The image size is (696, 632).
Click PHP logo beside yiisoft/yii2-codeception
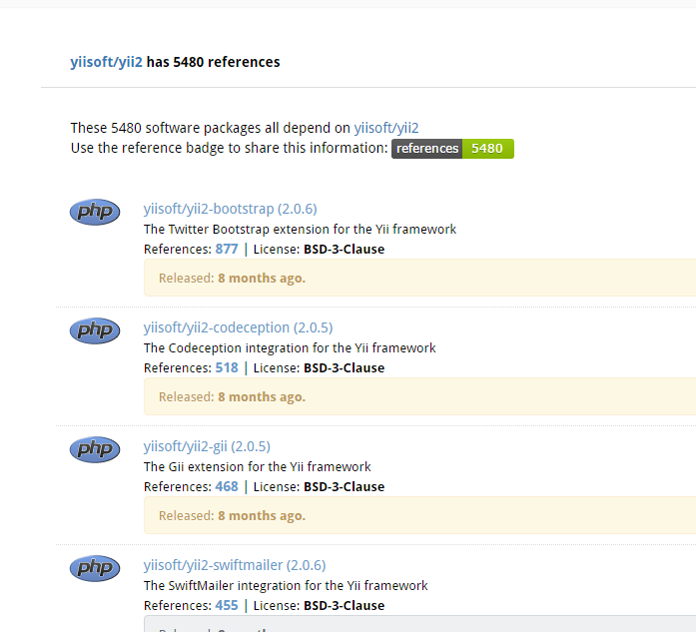point(95,330)
